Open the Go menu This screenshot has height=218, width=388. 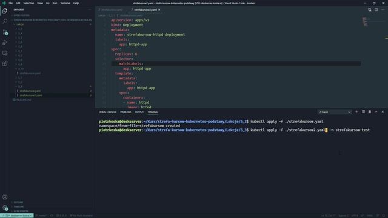click(x=48, y=3)
